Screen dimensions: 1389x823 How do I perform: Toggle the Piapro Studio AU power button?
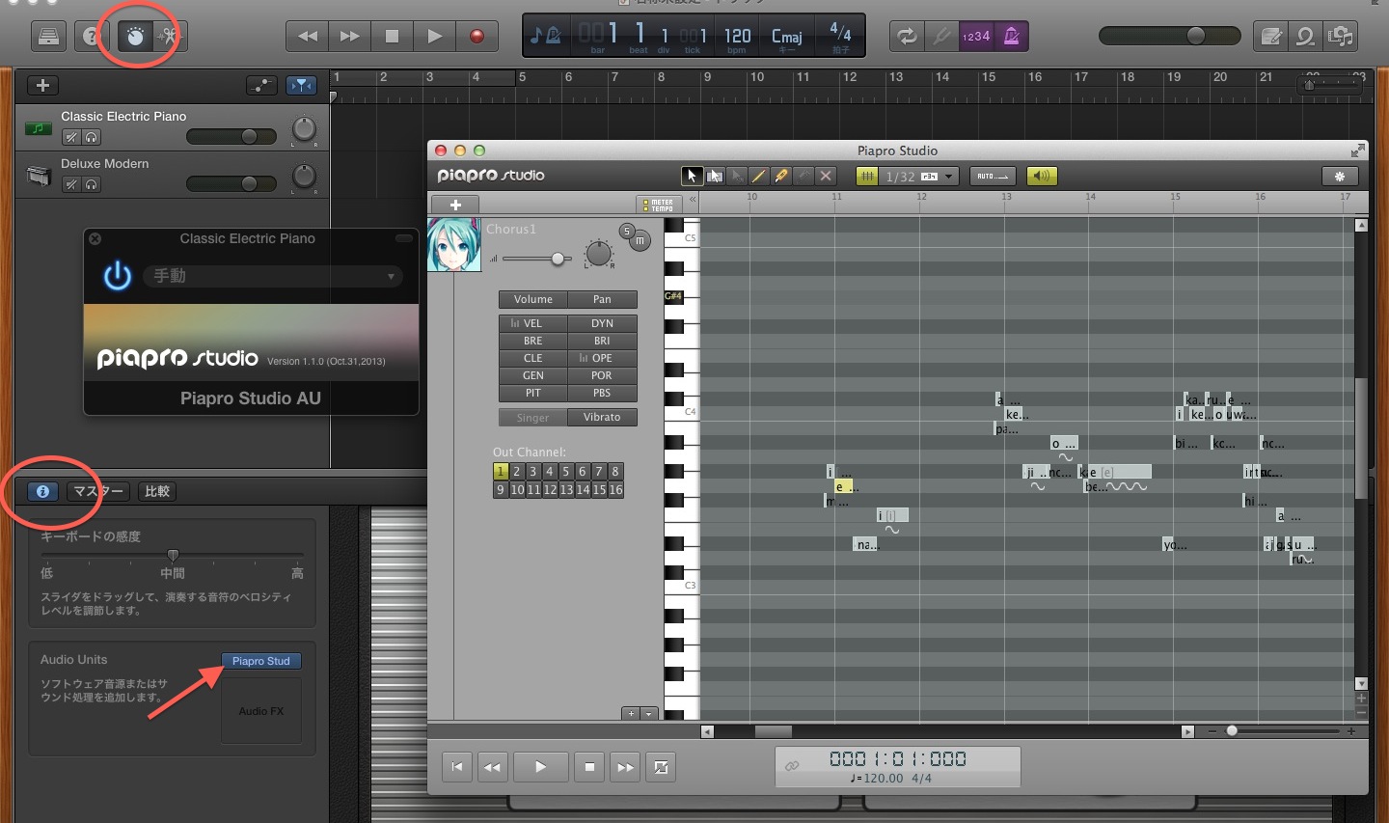click(118, 276)
